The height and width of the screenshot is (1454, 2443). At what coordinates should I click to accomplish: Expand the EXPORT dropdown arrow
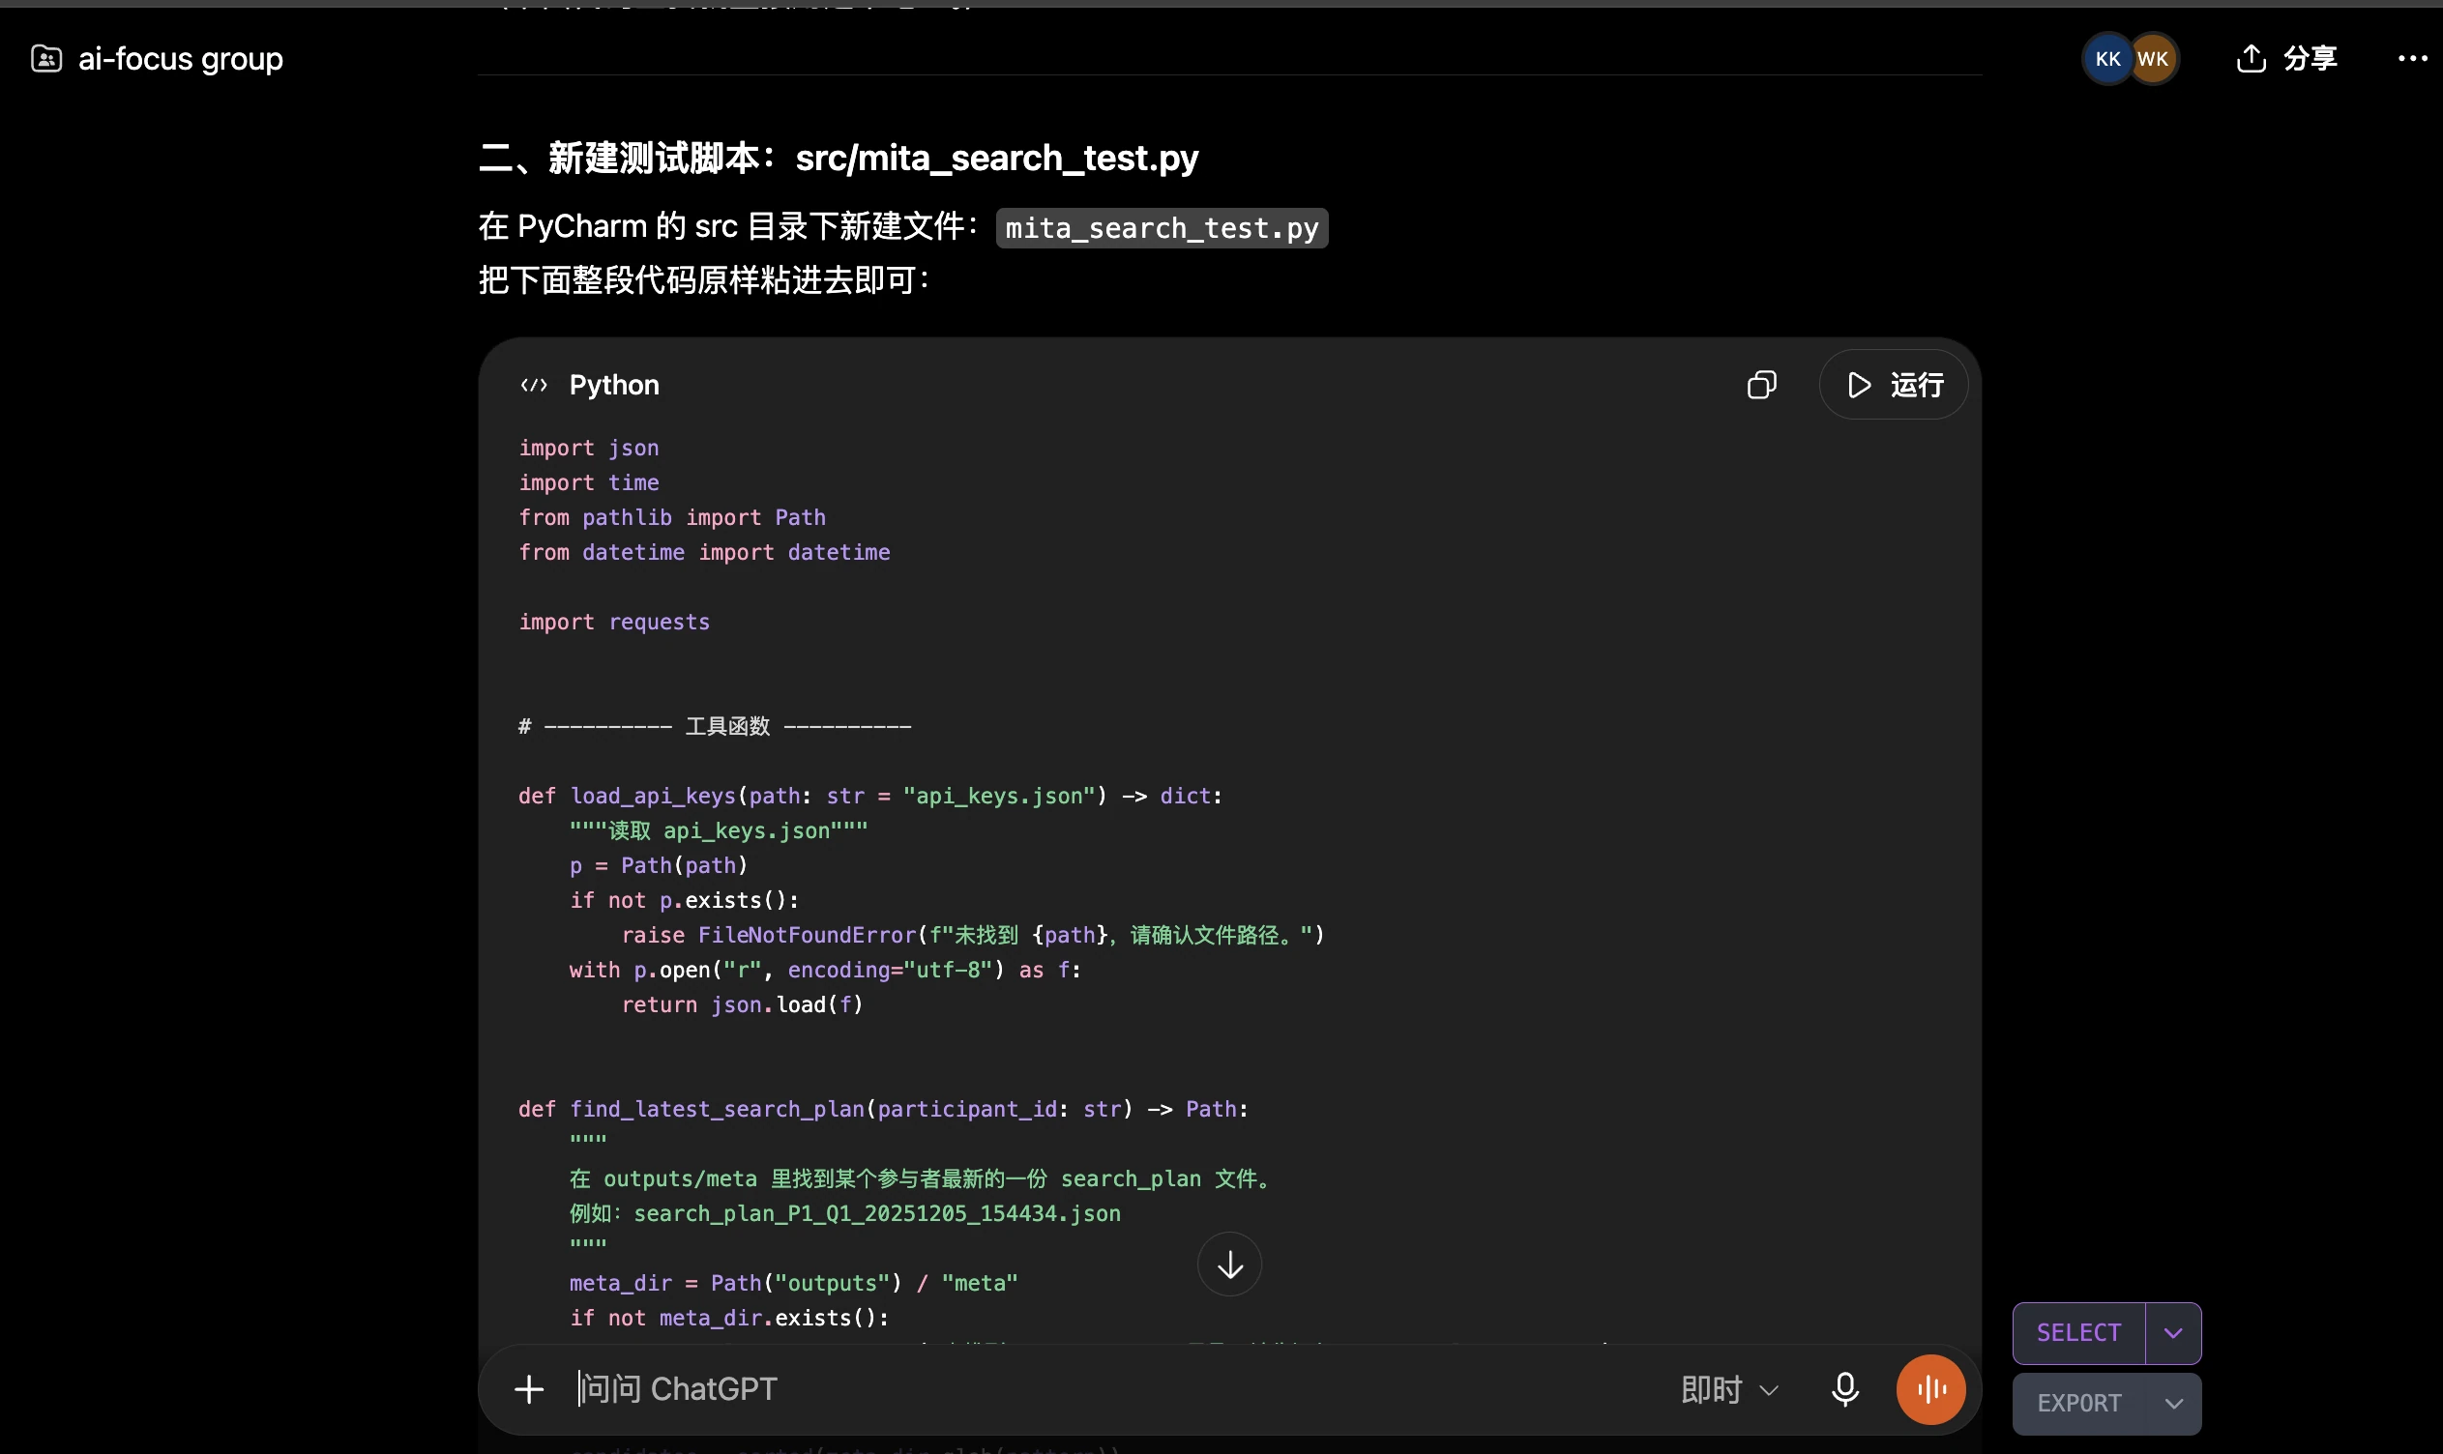pos(2173,1404)
